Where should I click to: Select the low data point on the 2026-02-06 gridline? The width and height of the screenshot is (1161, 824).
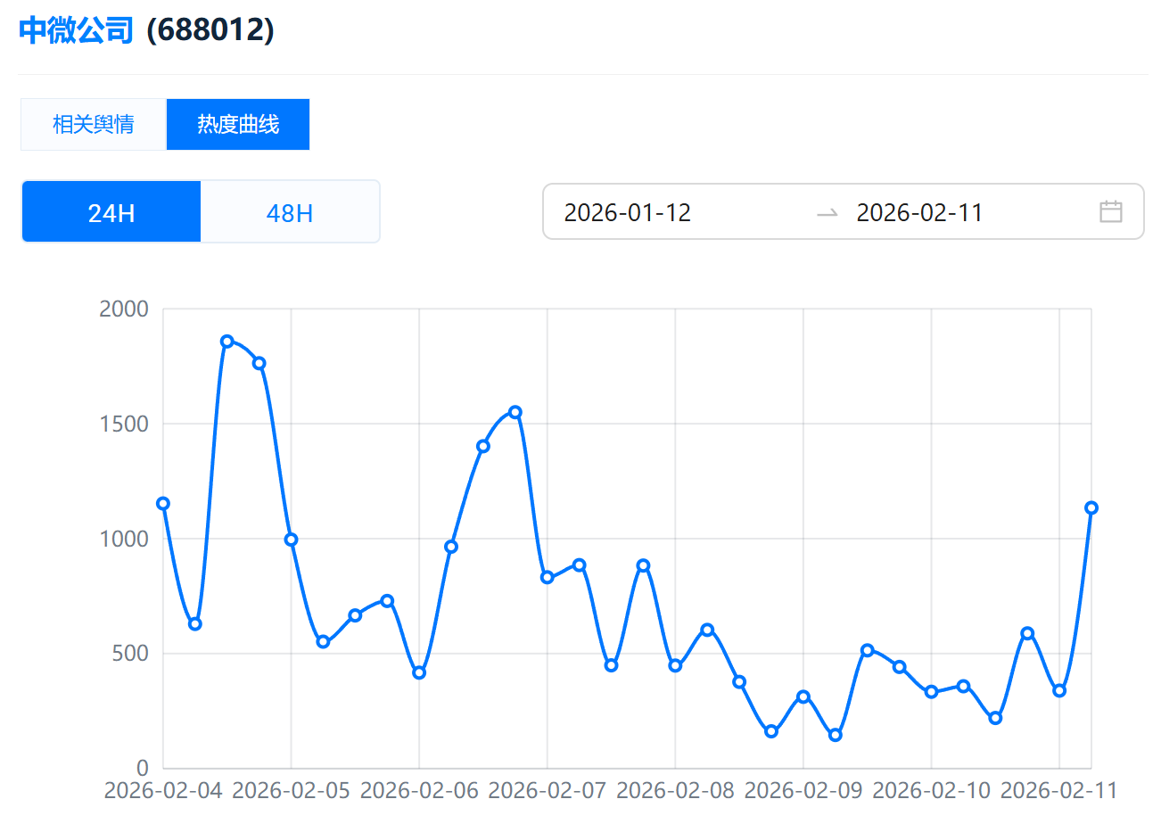pos(419,672)
